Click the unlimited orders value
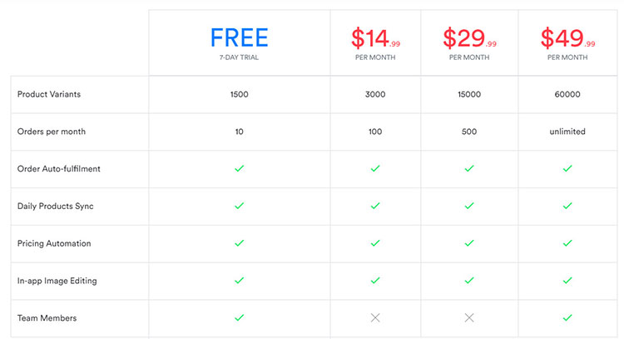This screenshot has width=624, height=339. [x=567, y=131]
